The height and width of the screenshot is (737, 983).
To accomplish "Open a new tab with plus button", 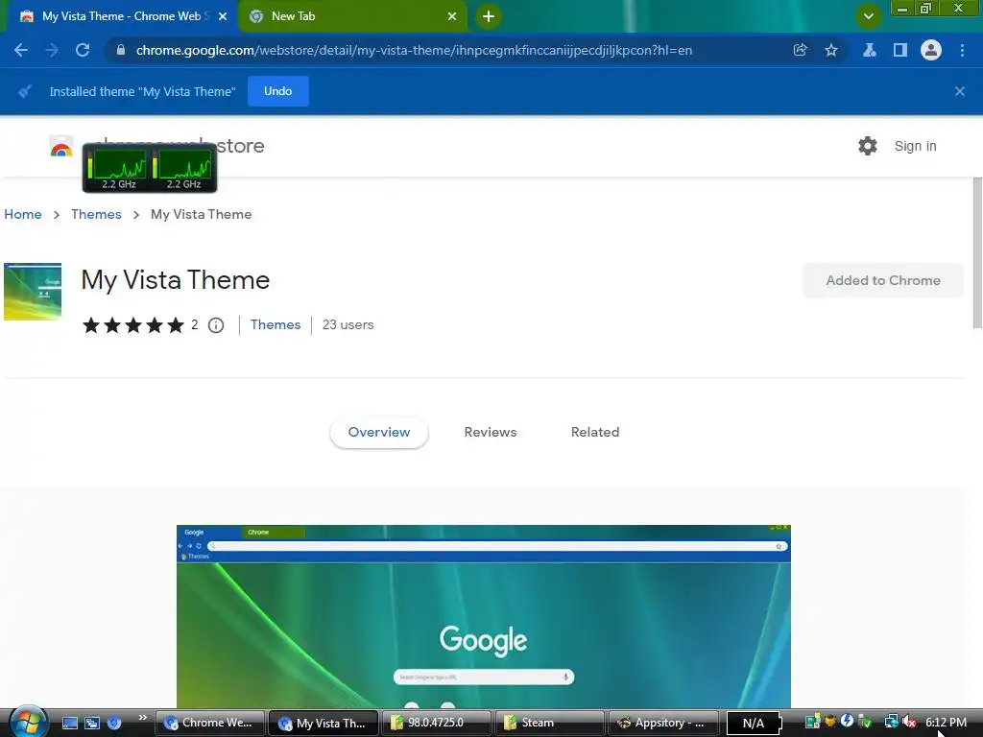I will coord(489,16).
